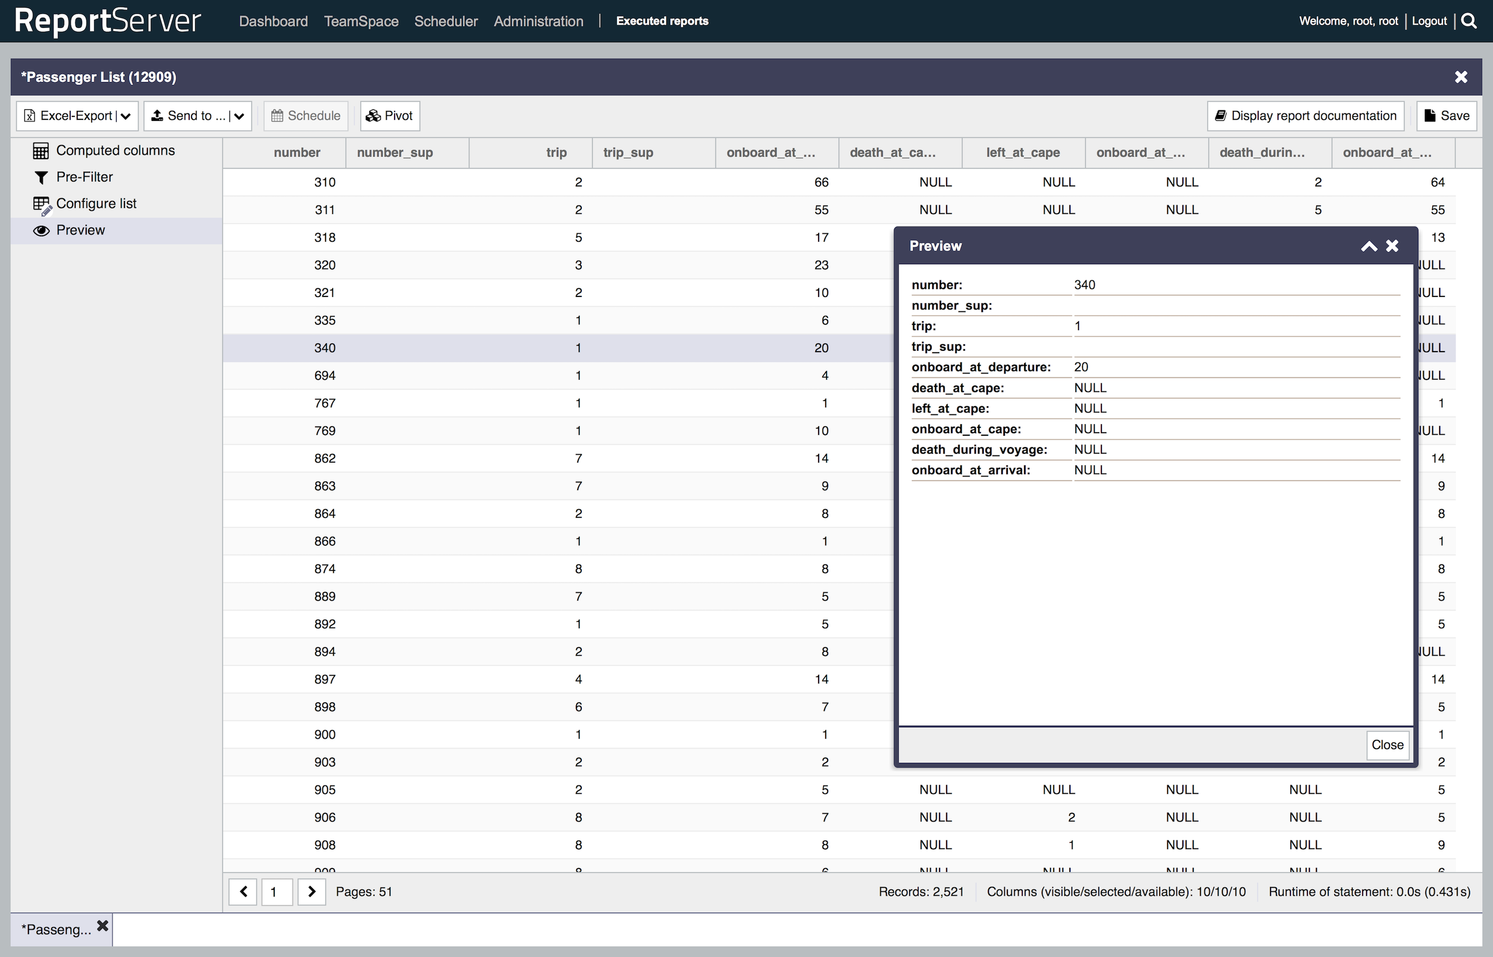Collapse the Preview dialog with chevron

click(1369, 246)
